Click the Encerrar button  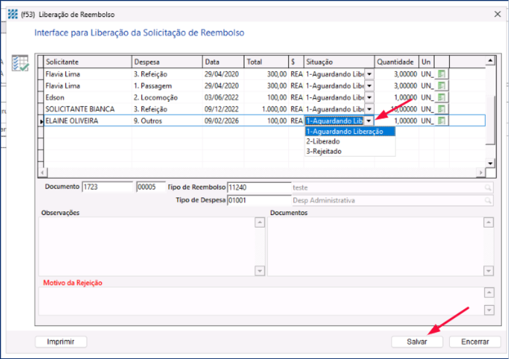pyautogui.click(x=474, y=341)
